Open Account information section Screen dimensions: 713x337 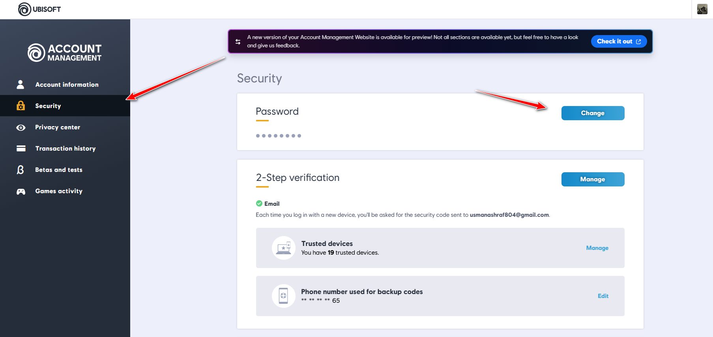(67, 85)
